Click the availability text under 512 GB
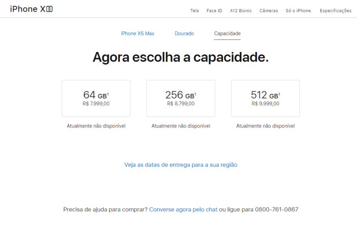This screenshot has height=246, width=357. pos(265,126)
